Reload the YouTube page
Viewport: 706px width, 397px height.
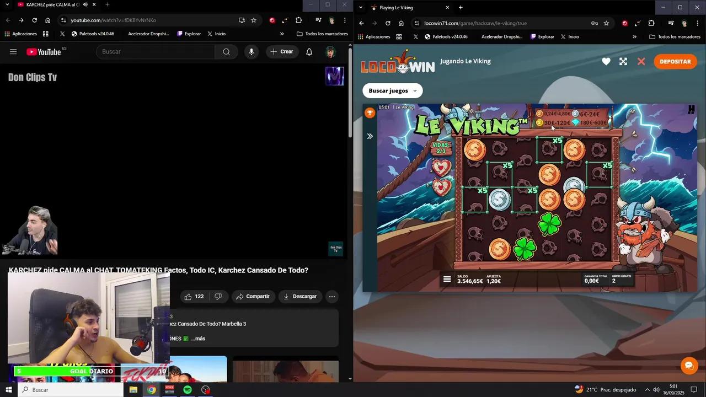tap(34, 20)
